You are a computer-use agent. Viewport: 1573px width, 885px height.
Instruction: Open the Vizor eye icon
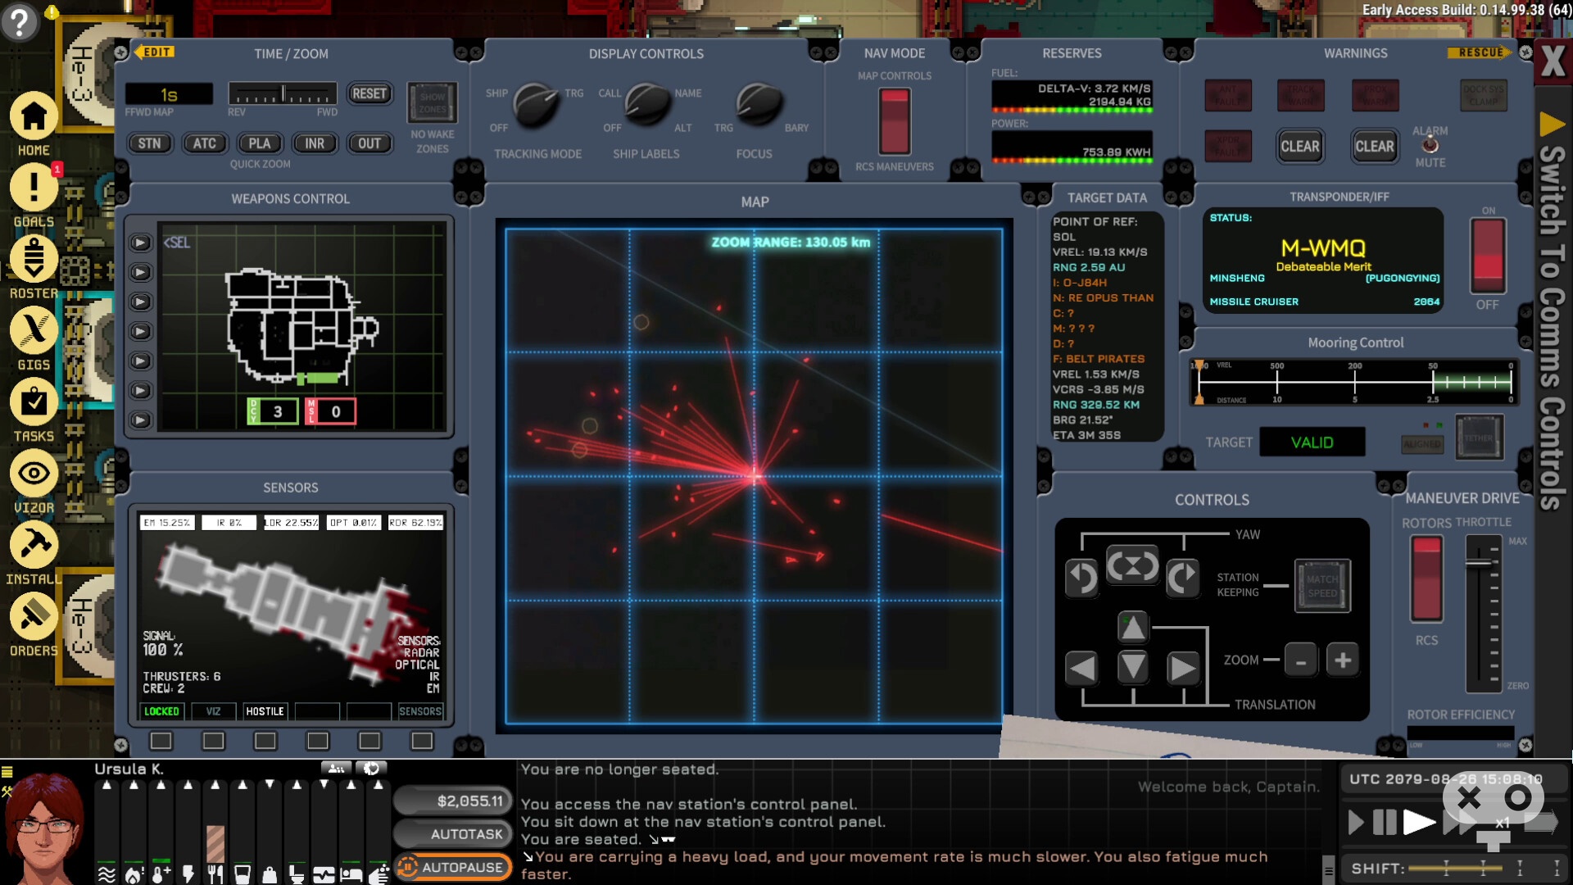coord(34,473)
